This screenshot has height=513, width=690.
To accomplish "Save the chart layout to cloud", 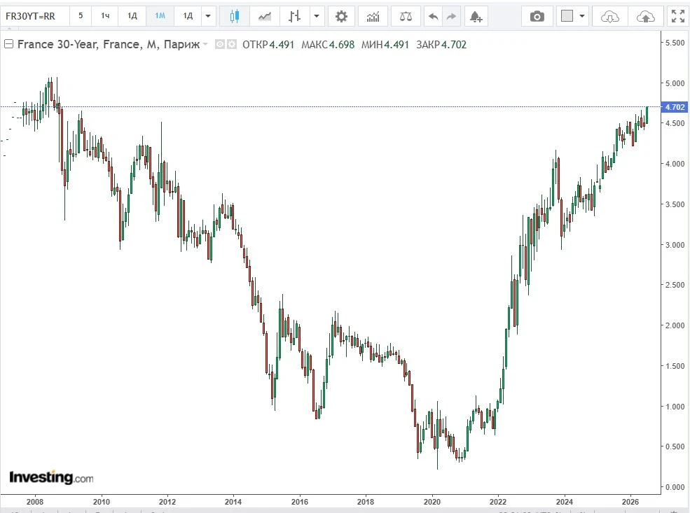I will click(x=646, y=16).
